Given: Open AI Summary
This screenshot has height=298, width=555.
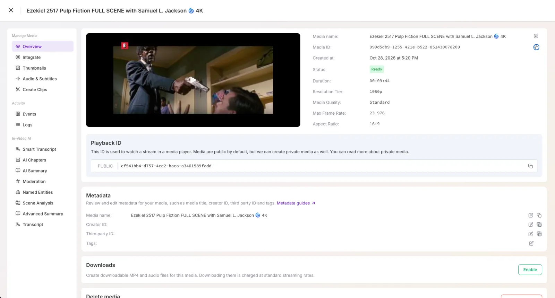Looking at the screenshot, I should click(x=43, y=171).
